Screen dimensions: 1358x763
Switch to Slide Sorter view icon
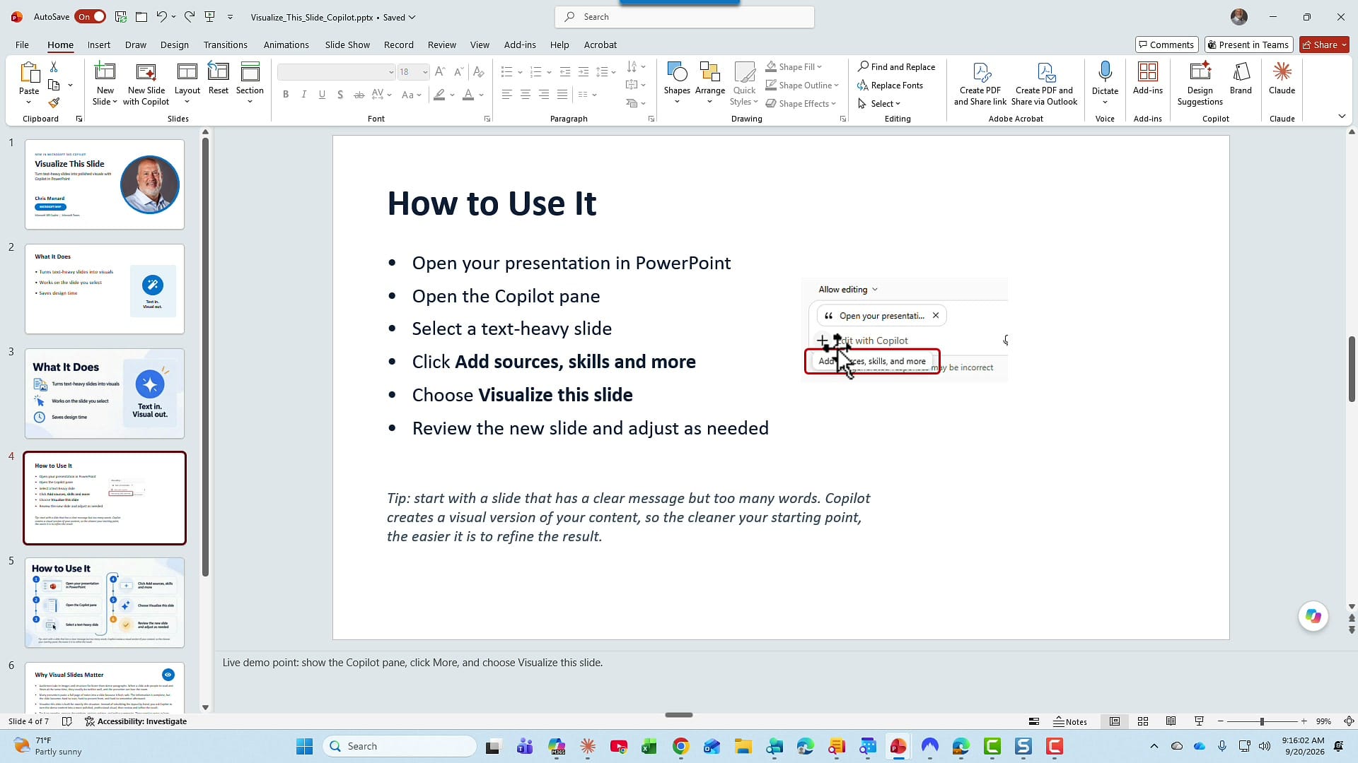click(1143, 721)
